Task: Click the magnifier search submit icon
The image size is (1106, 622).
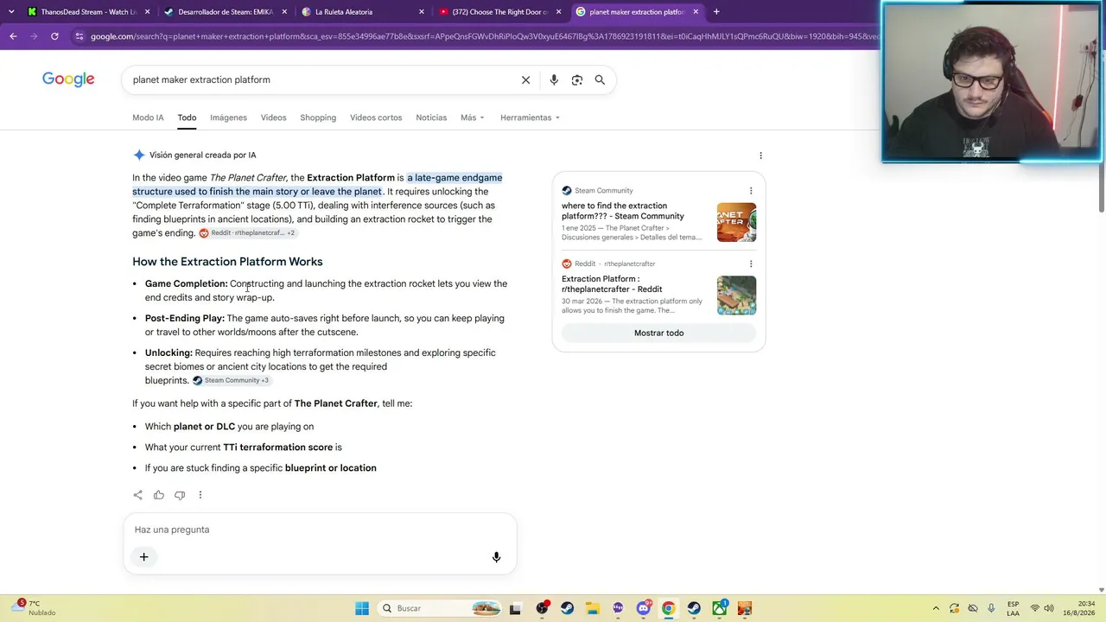Action: tap(600, 79)
